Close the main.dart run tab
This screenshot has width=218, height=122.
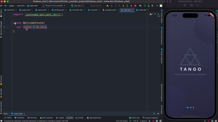25,114
